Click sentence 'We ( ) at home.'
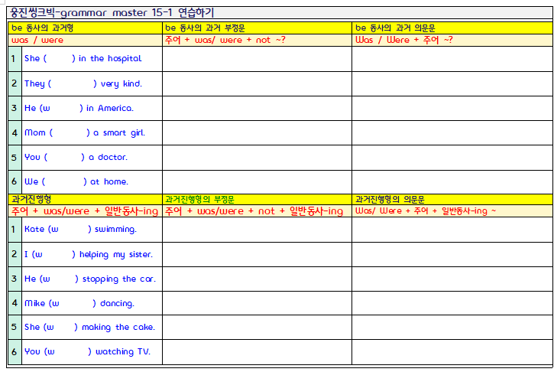 point(76,181)
